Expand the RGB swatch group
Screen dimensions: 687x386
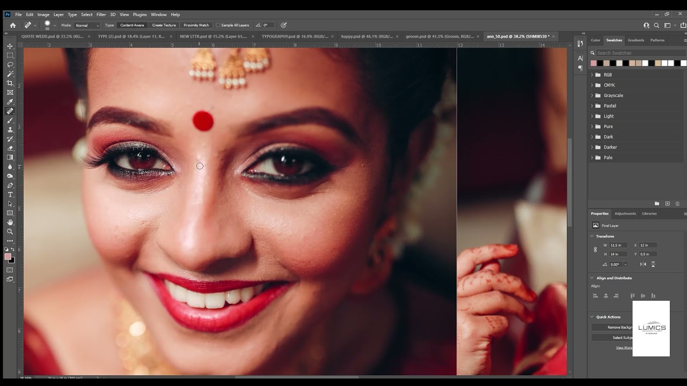[592, 75]
